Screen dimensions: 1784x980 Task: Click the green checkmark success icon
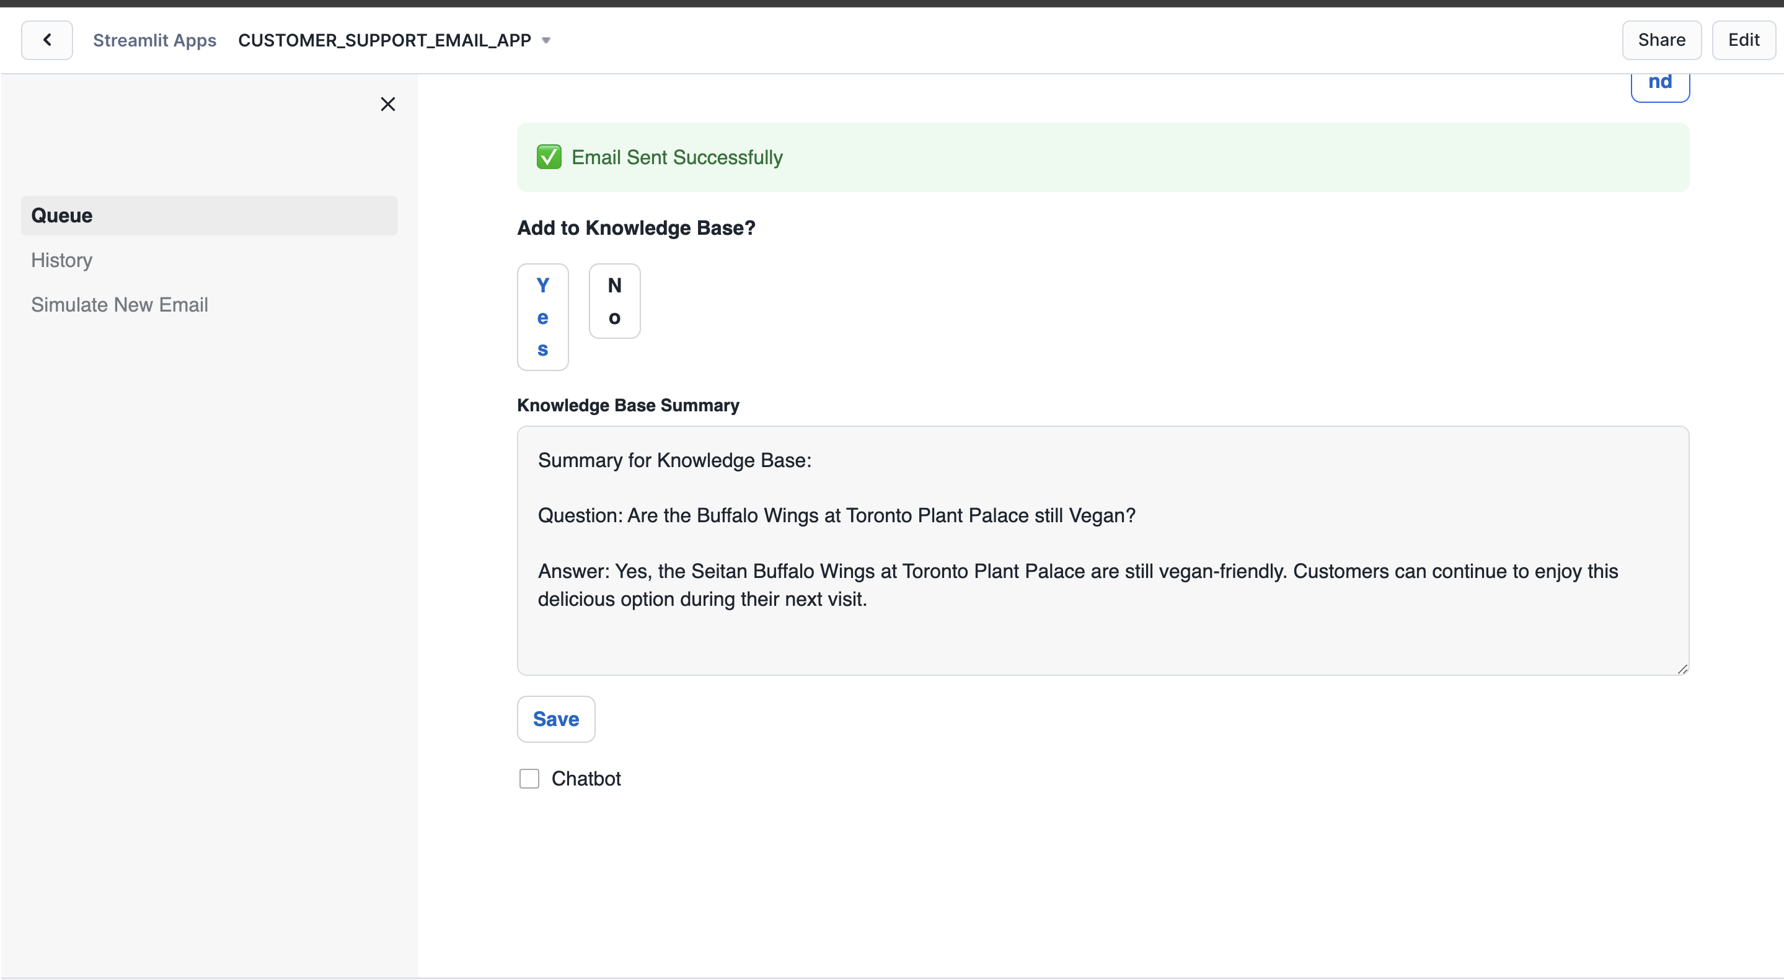click(549, 157)
